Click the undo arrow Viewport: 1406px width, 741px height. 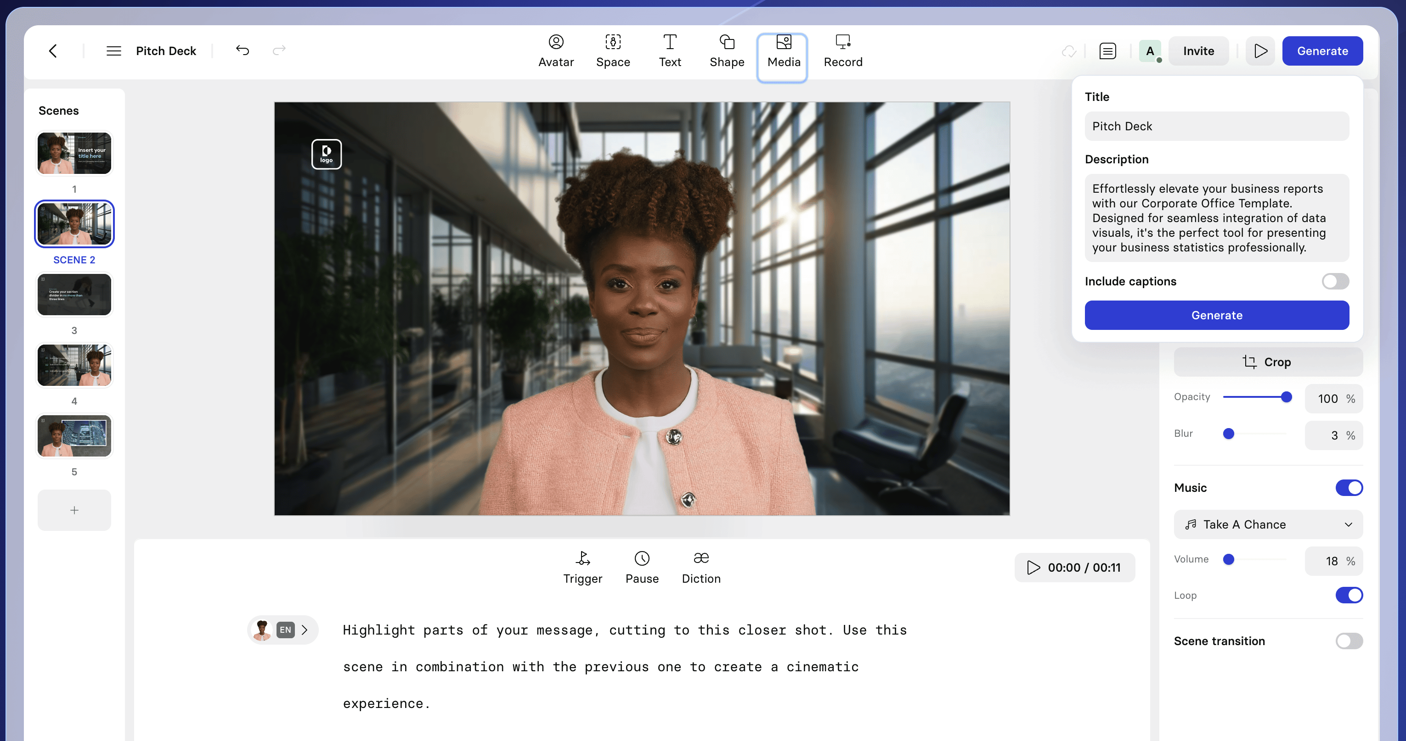click(243, 50)
